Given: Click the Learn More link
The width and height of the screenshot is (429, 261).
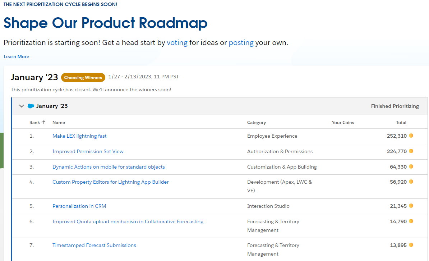Looking at the screenshot, I should pos(17,56).
